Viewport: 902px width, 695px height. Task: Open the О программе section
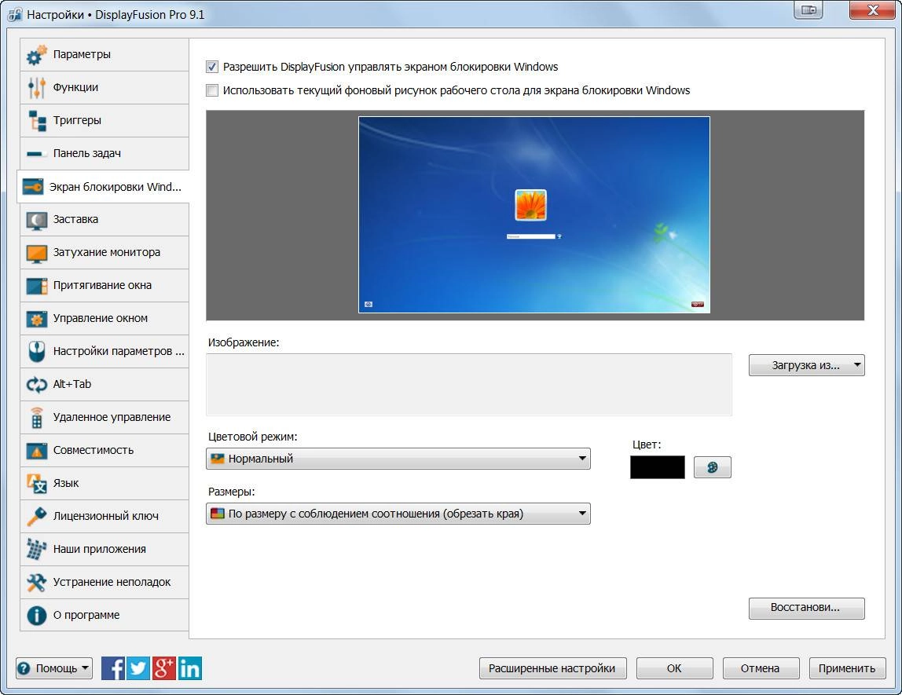pos(104,615)
